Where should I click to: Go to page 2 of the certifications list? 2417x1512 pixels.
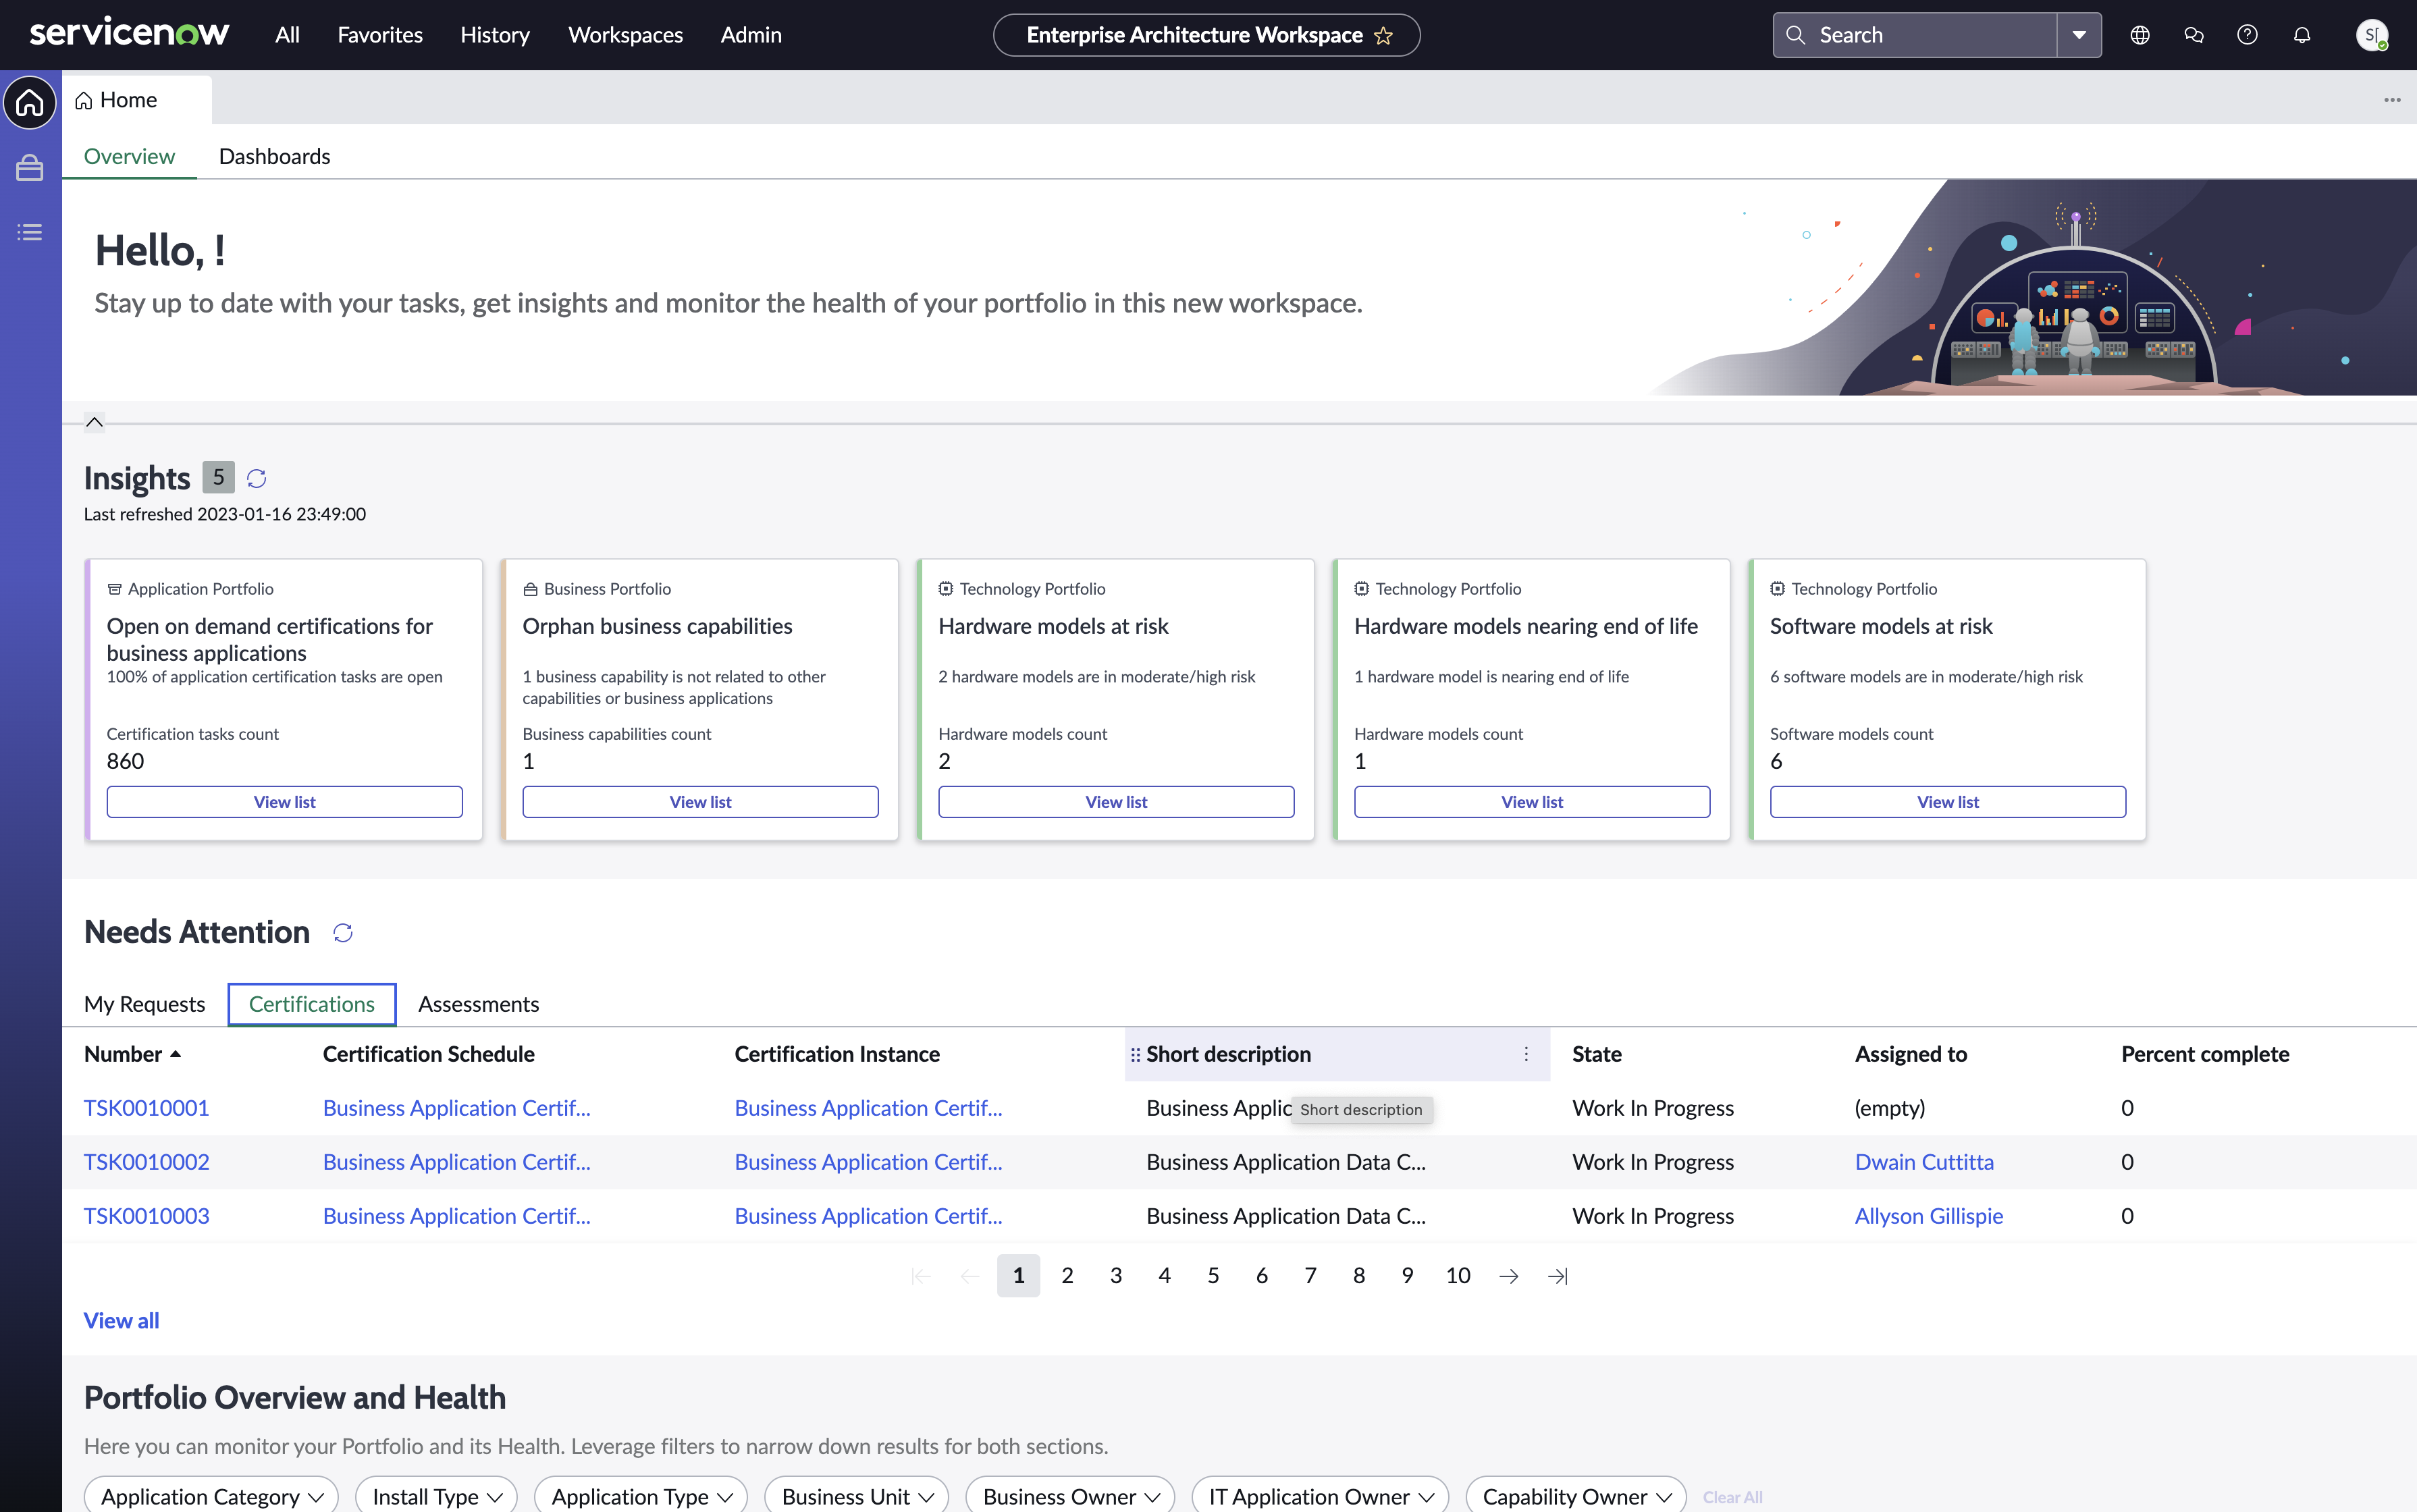pos(1067,1275)
